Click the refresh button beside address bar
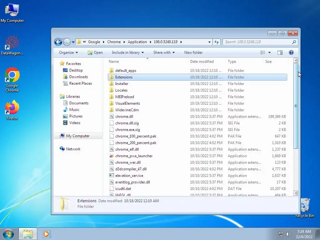320x240 pixels. click(x=217, y=42)
